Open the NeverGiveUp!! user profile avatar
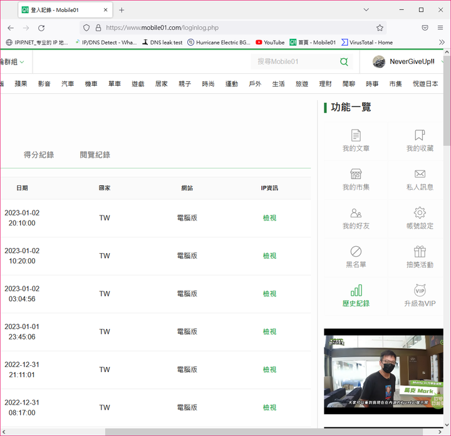This screenshot has width=451, height=436. [379, 61]
